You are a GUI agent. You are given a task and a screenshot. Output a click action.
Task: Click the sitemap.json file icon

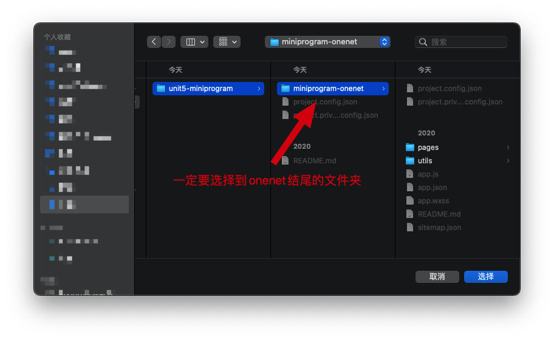410,228
